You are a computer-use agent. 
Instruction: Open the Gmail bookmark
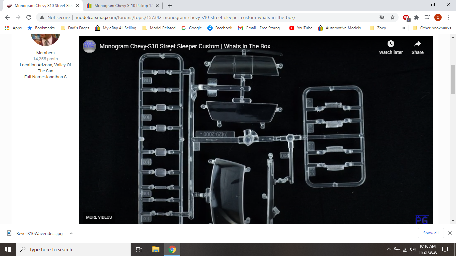(260, 28)
